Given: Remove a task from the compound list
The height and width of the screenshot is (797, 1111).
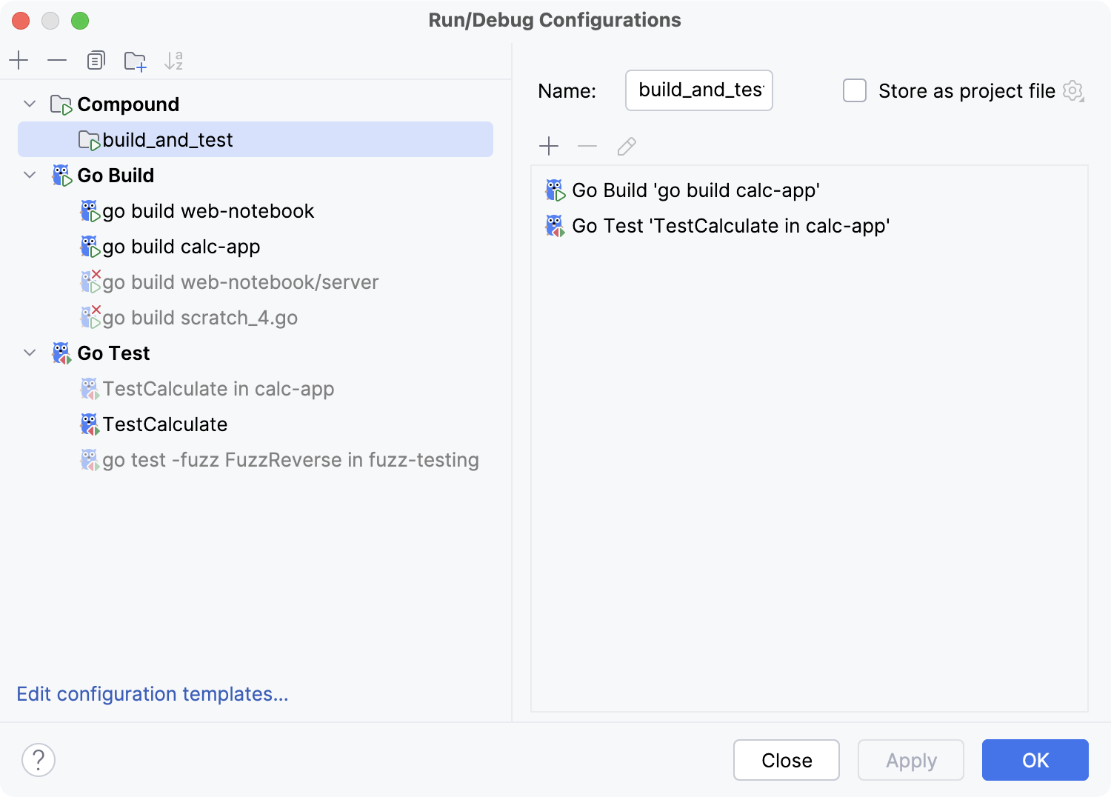Looking at the screenshot, I should [x=587, y=146].
